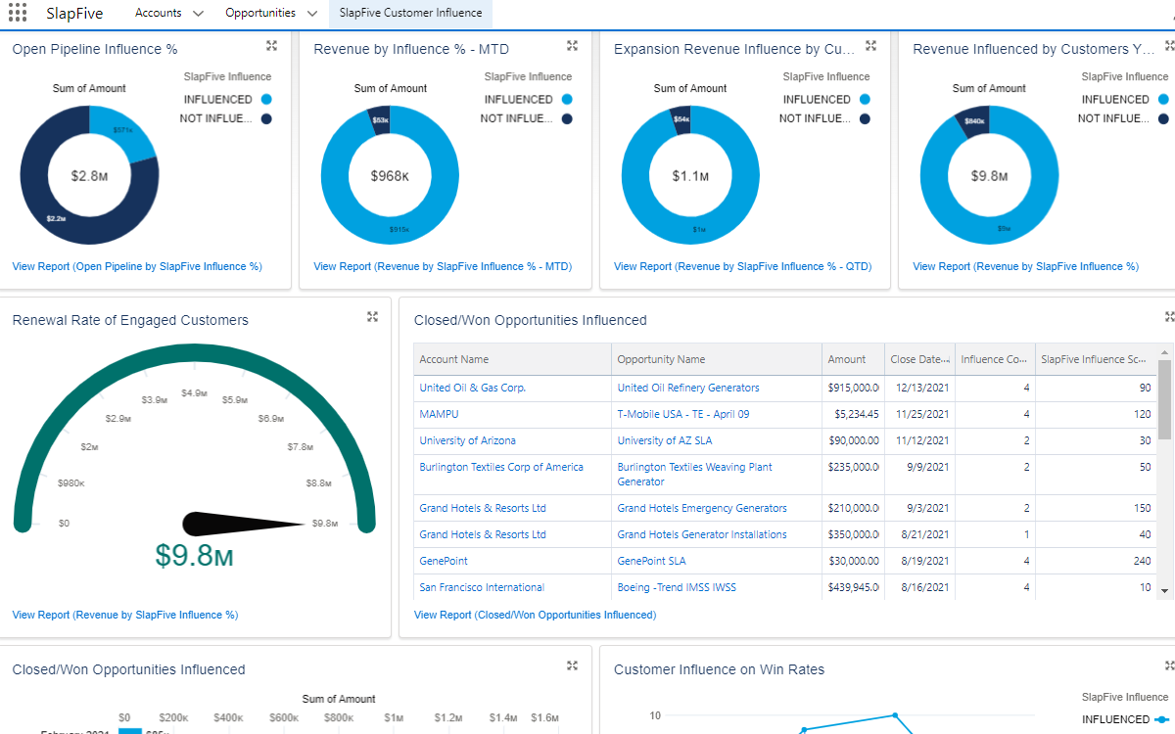
Task: Expand the Expansion Revenue Influence chart
Action: tap(870, 46)
